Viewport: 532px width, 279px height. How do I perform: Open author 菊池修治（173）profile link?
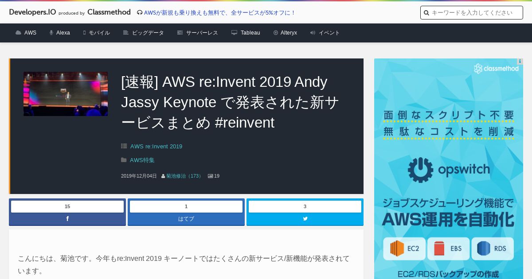(x=184, y=176)
